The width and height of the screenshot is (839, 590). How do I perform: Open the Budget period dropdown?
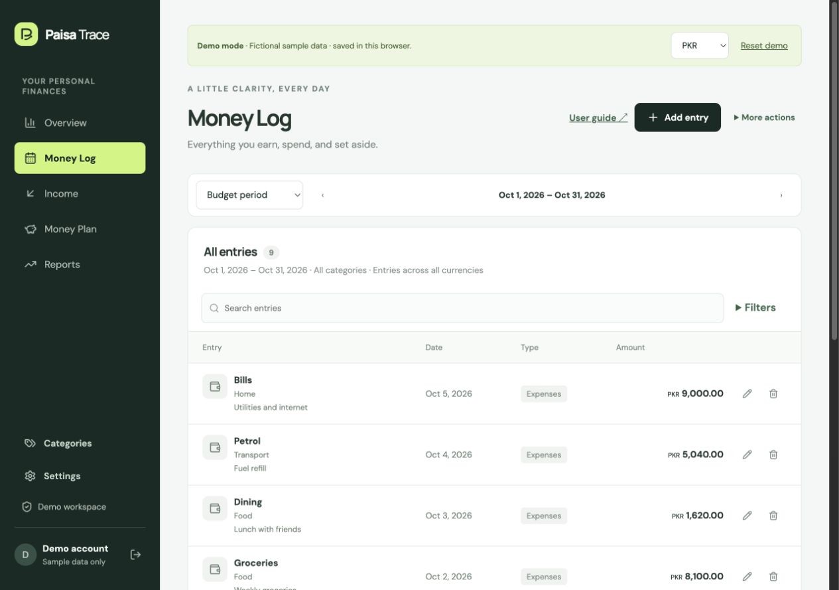(x=249, y=195)
